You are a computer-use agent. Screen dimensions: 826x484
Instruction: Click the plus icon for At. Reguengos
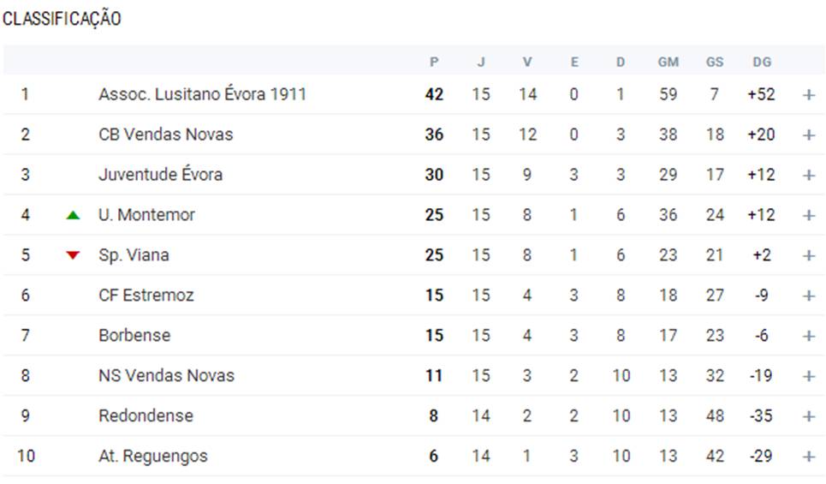[808, 457]
